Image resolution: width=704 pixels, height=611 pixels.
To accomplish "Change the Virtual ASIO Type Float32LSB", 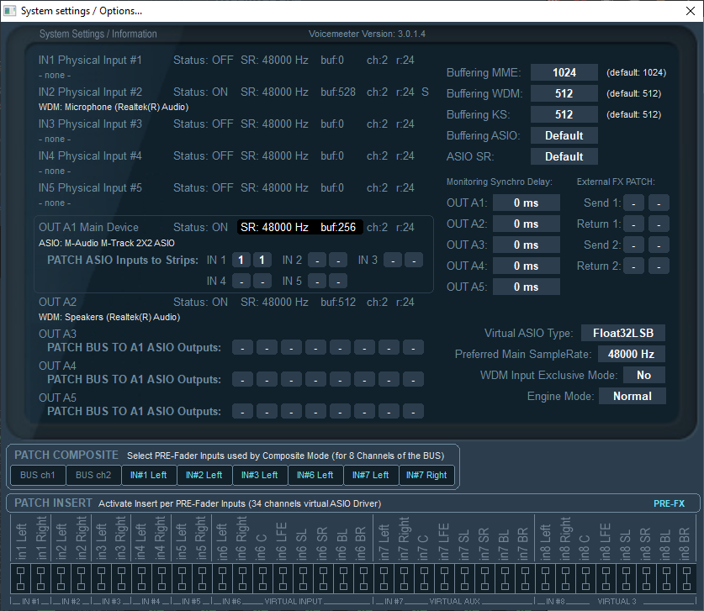I will 623,333.
